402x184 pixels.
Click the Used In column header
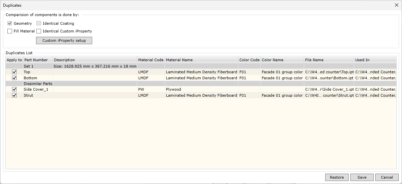coord(375,60)
